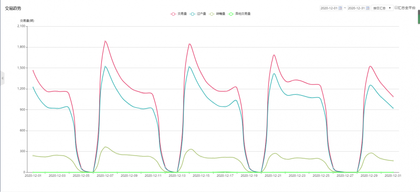Viewport: 420px width, 192px height.
Task: Toggle the 转籍量 legend series
Action: pyautogui.click(x=217, y=14)
